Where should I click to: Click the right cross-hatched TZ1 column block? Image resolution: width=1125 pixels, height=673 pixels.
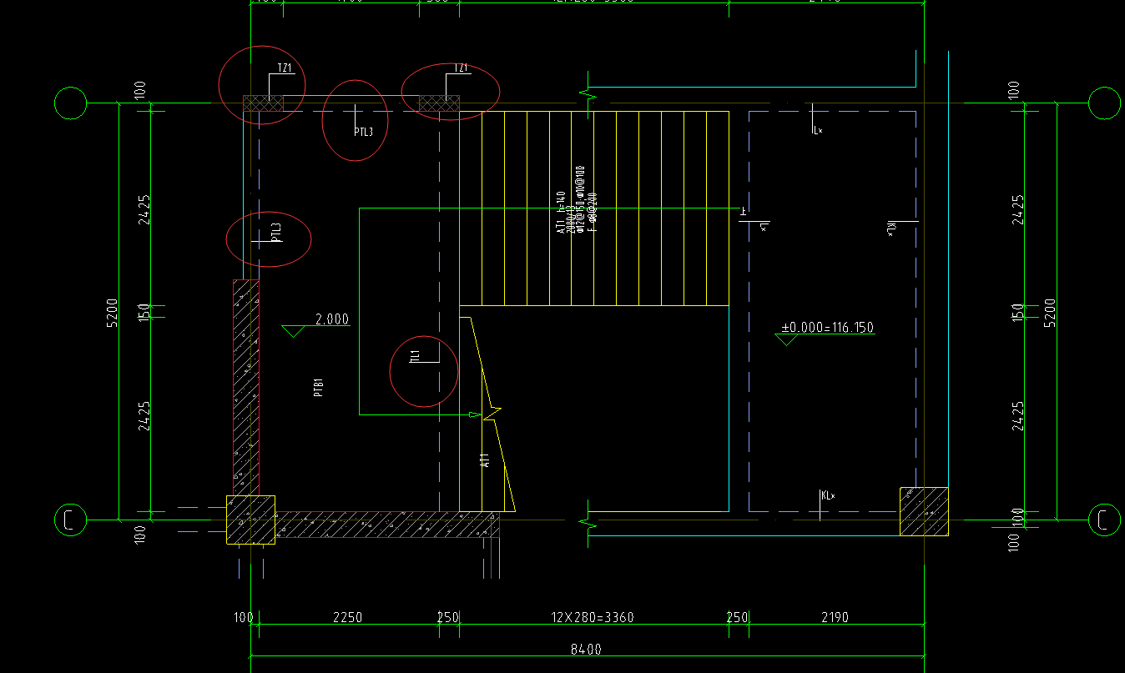439,103
